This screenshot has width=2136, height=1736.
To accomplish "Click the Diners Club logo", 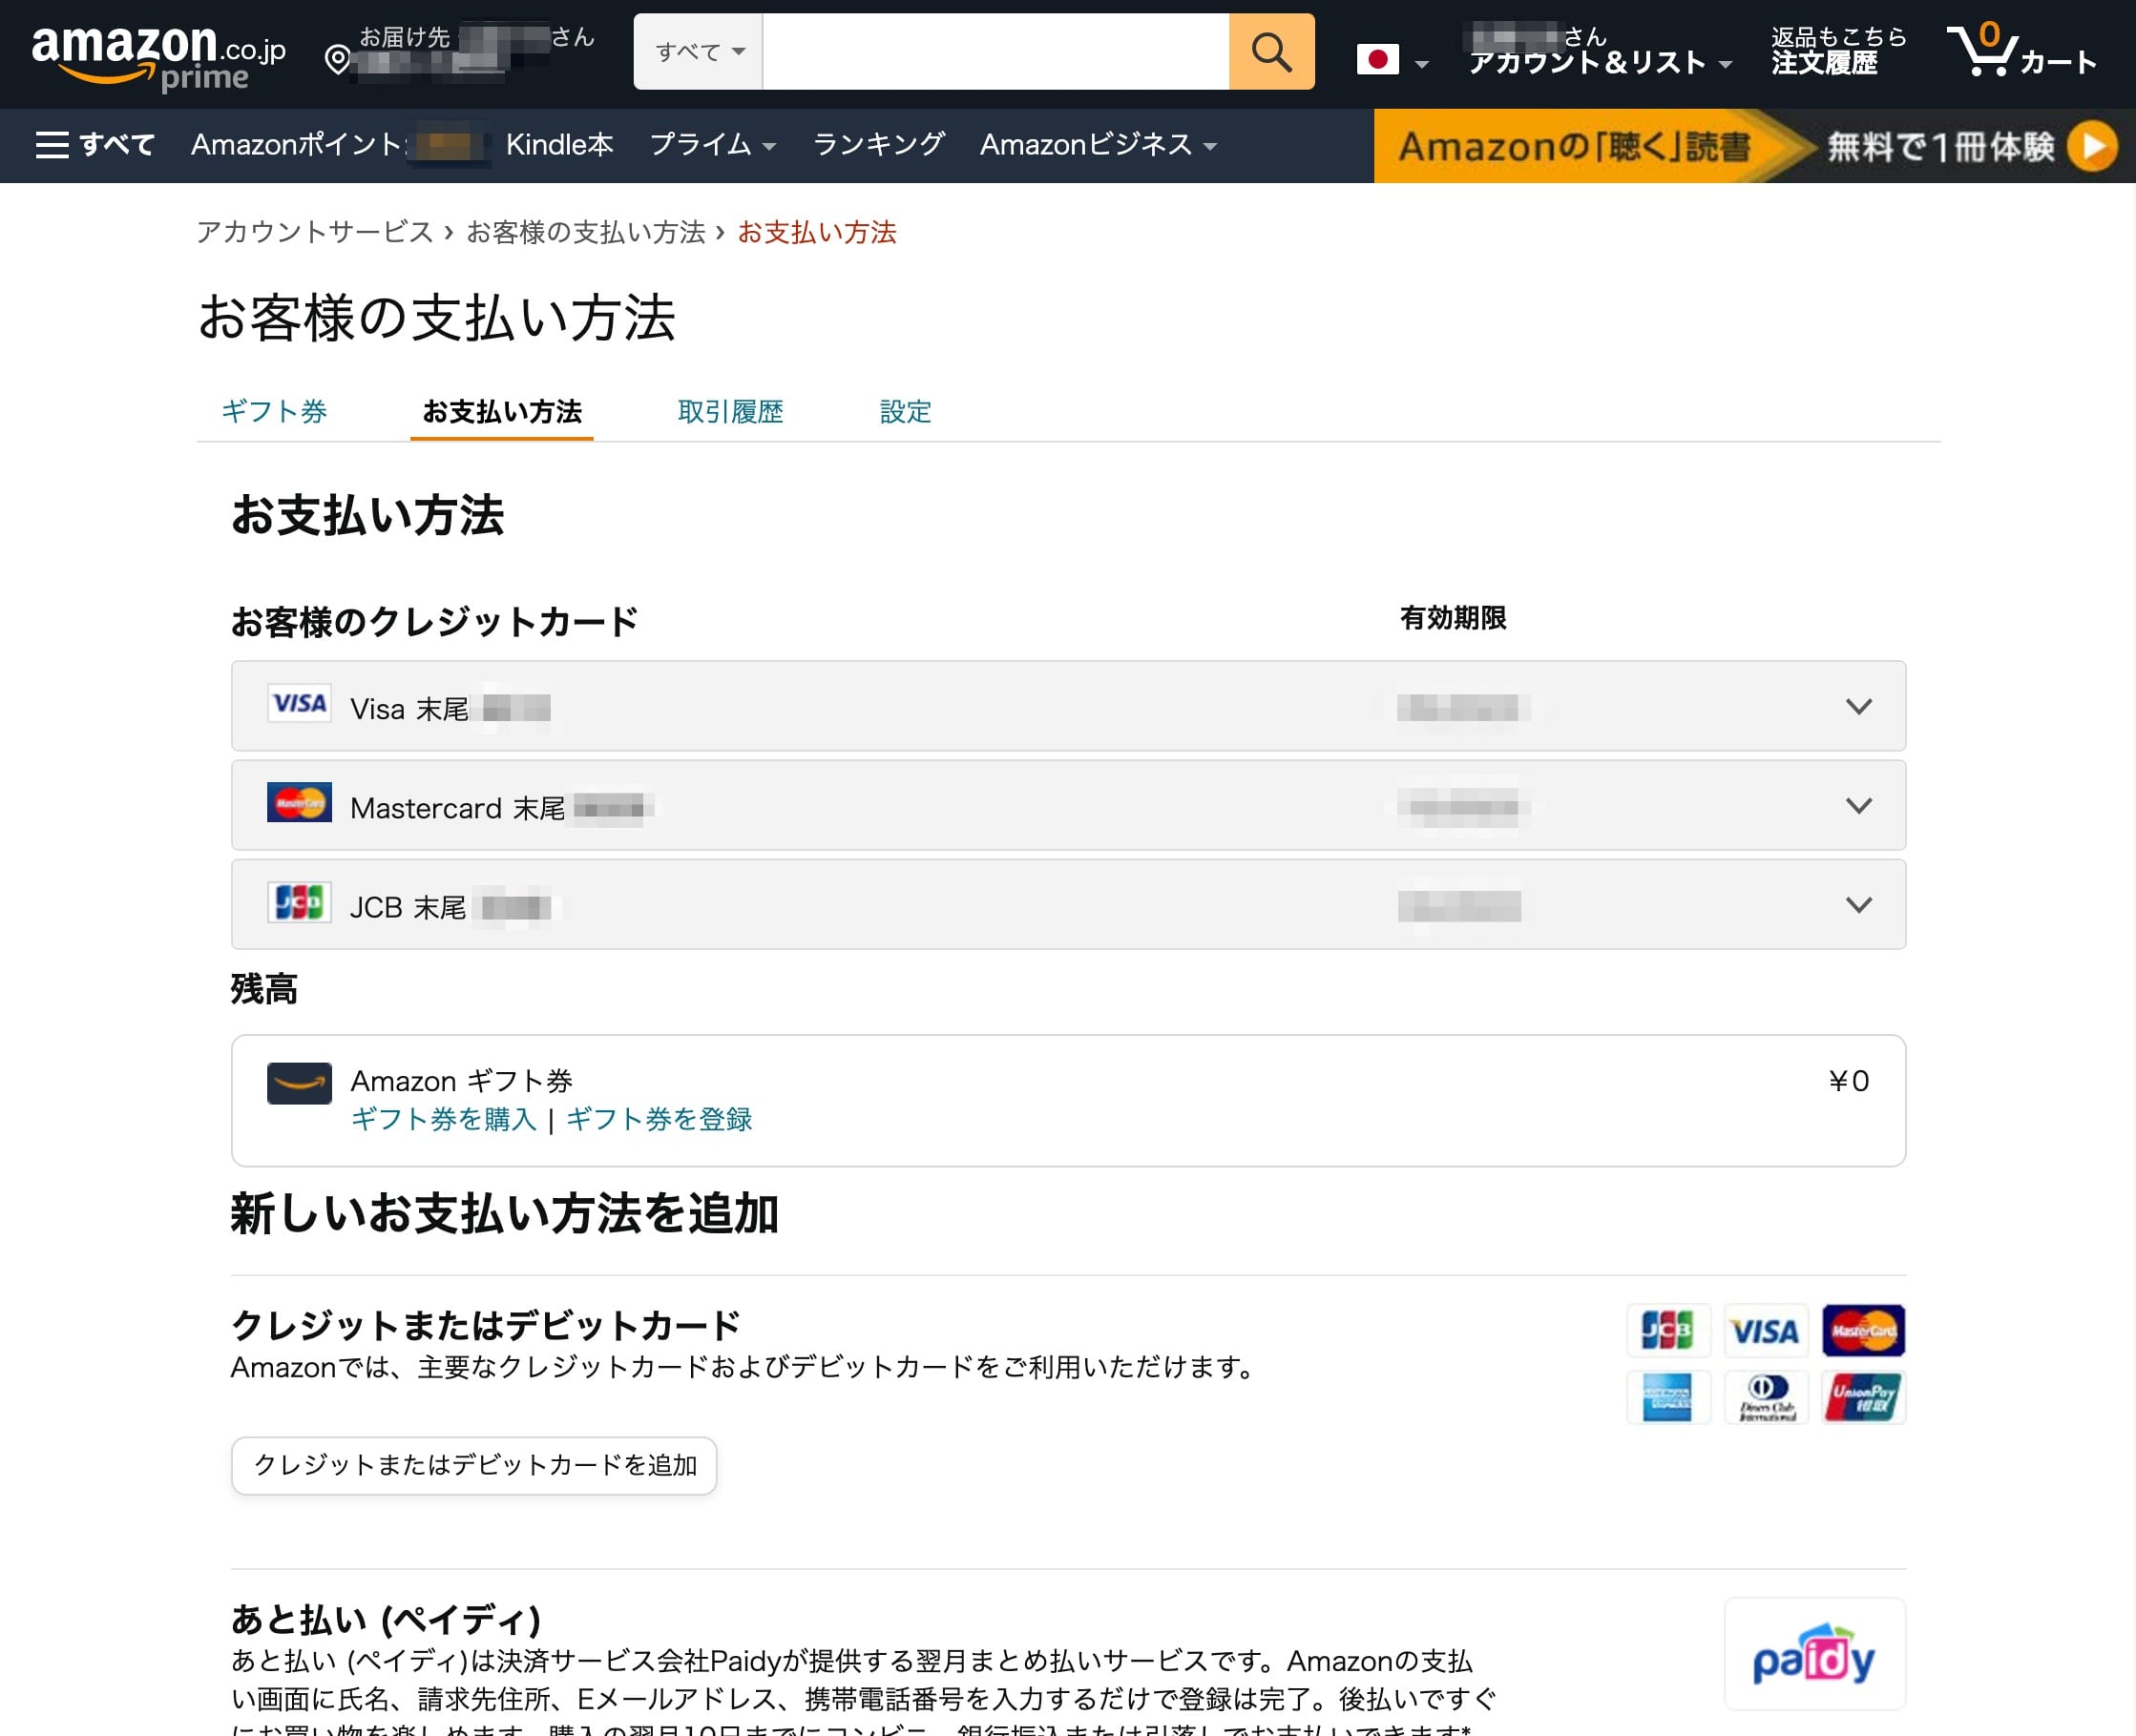I will 1766,1397.
